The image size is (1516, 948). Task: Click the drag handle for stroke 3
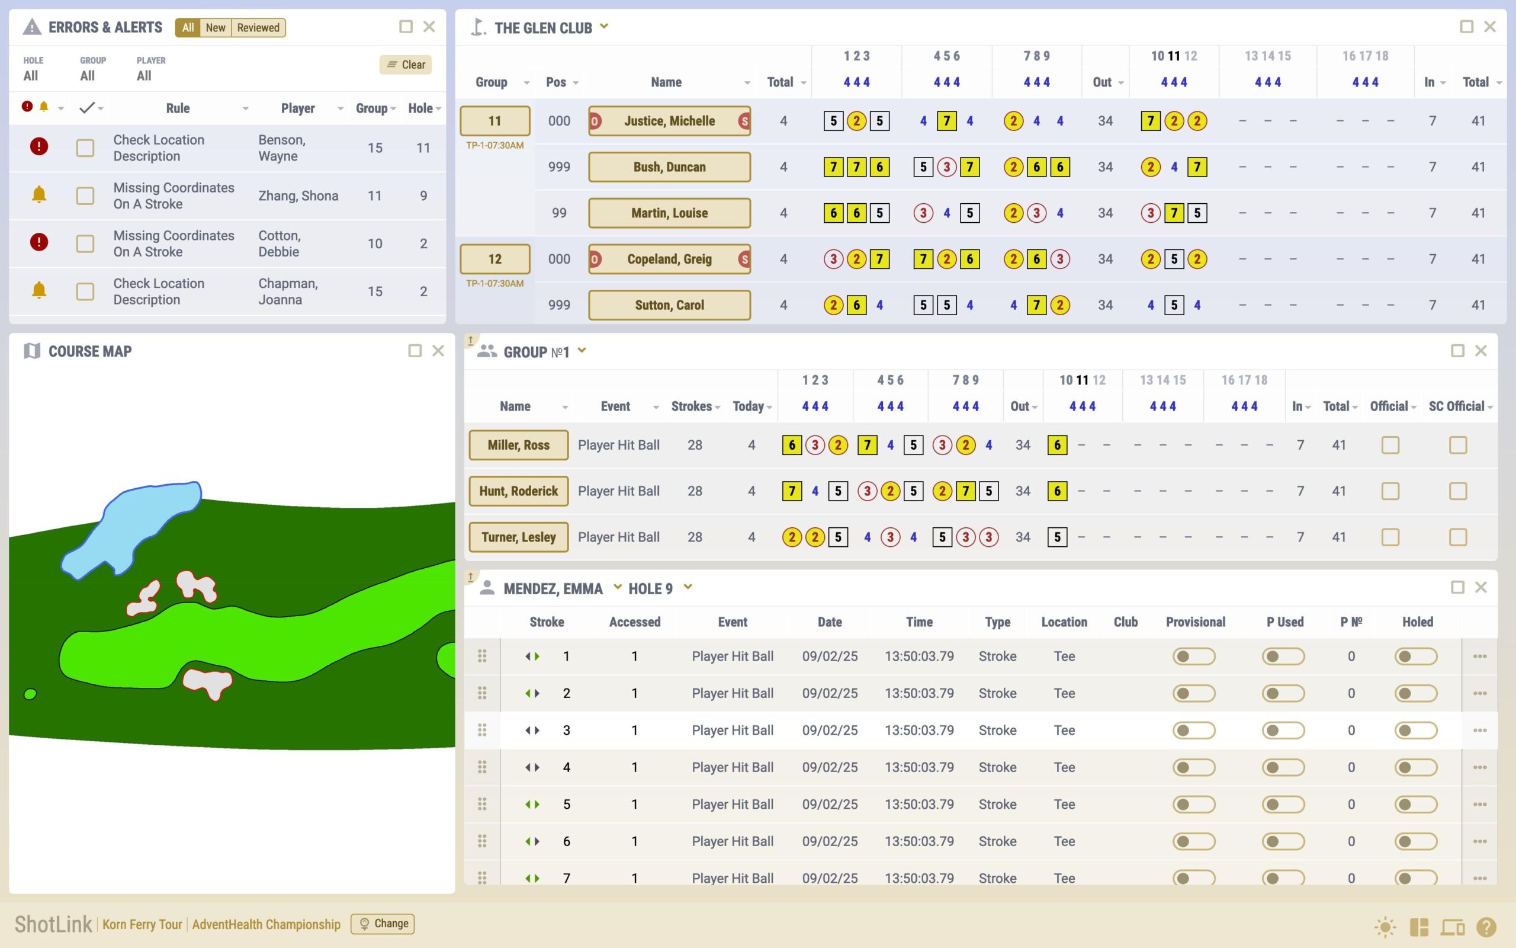point(481,730)
